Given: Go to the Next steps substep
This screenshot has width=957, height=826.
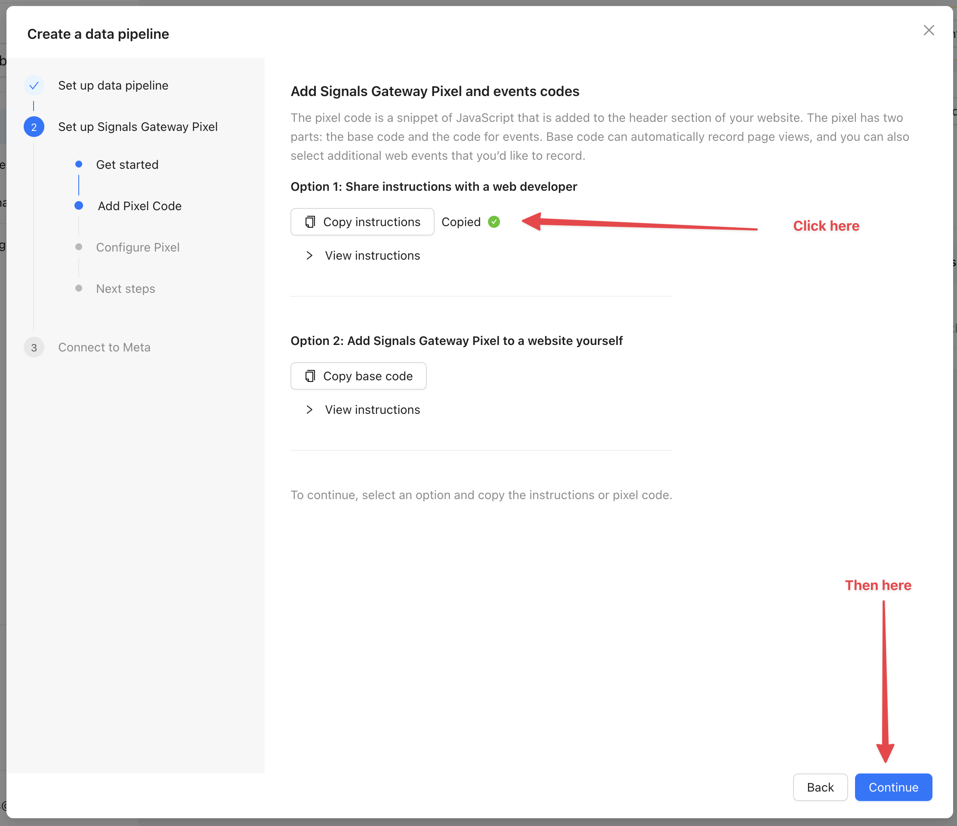Looking at the screenshot, I should (126, 289).
